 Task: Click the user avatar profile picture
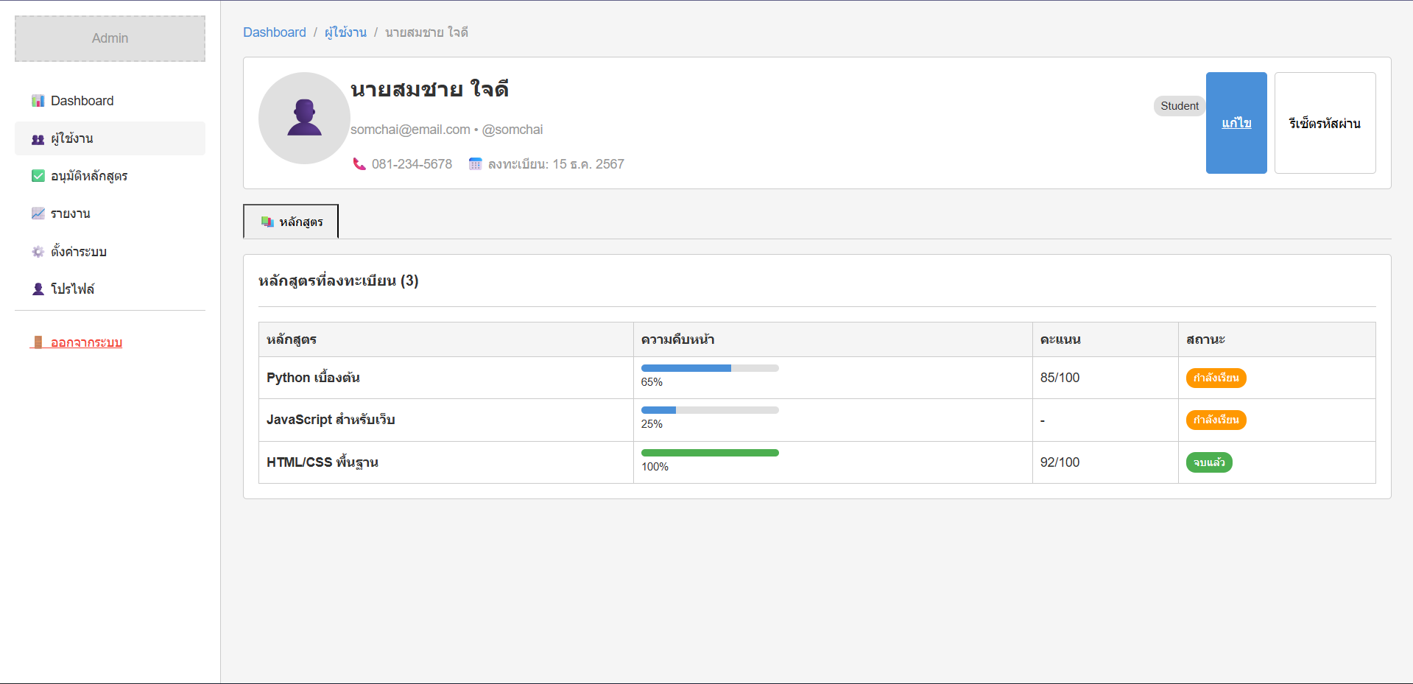coord(304,118)
